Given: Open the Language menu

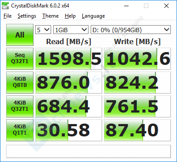Looking at the screenshot, I should (93, 16).
